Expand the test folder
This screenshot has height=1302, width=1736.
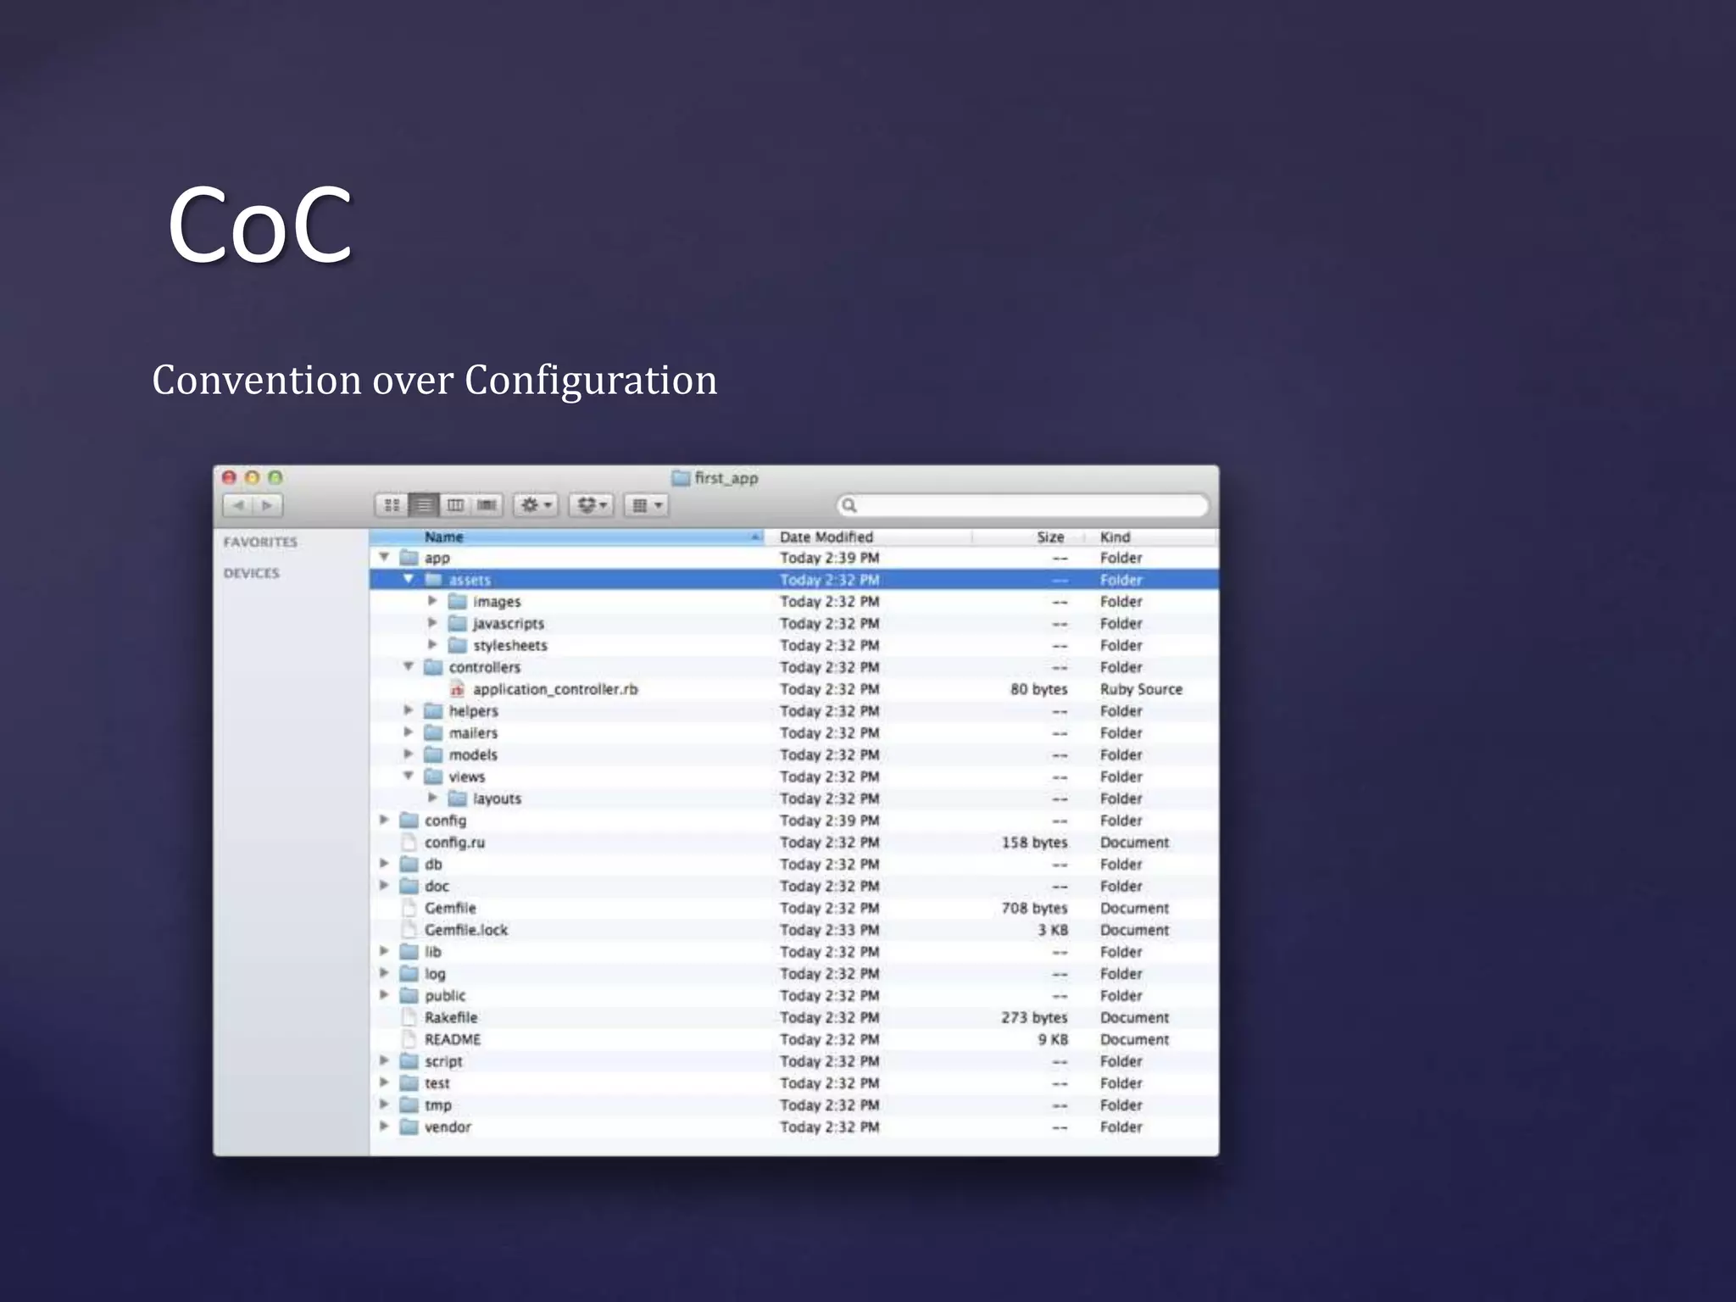coord(384,1082)
